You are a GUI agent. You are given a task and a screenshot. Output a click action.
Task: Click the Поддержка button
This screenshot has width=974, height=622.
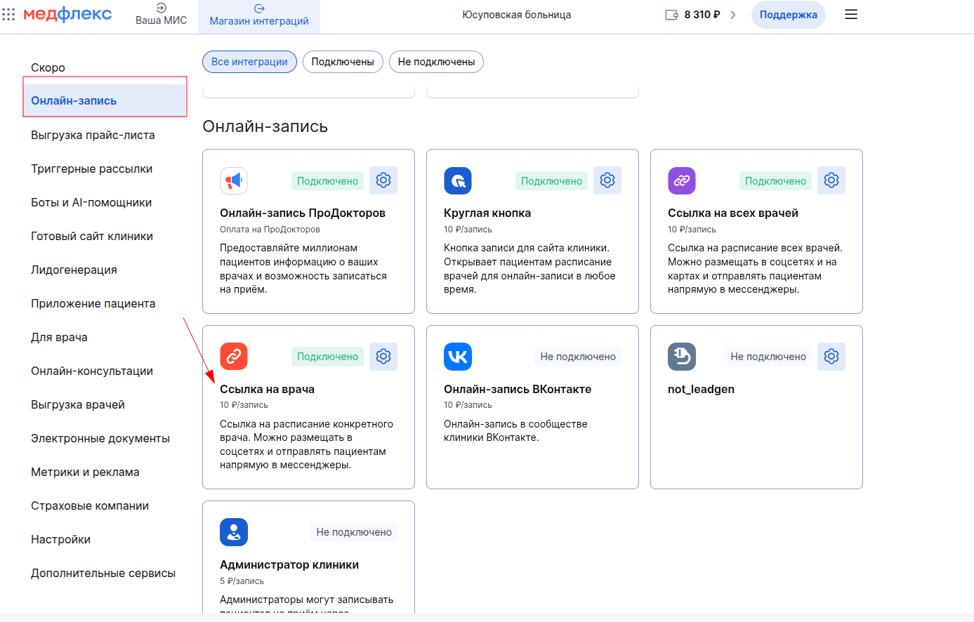pyautogui.click(x=788, y=15)
